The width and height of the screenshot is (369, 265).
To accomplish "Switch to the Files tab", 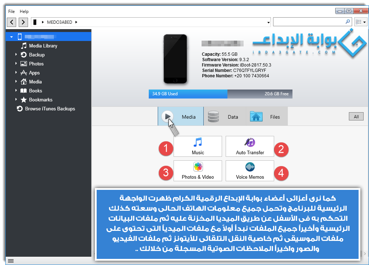I will tap(267, 116).
